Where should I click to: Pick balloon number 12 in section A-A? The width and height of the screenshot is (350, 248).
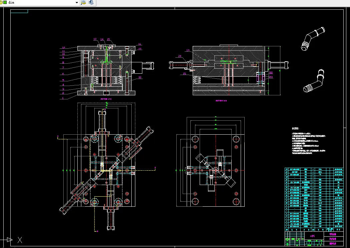[63, 48]
